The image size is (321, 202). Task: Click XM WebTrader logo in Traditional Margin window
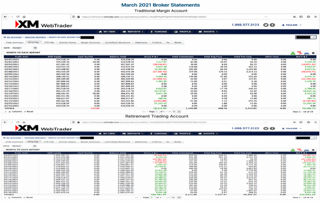(x=44, y=24)
